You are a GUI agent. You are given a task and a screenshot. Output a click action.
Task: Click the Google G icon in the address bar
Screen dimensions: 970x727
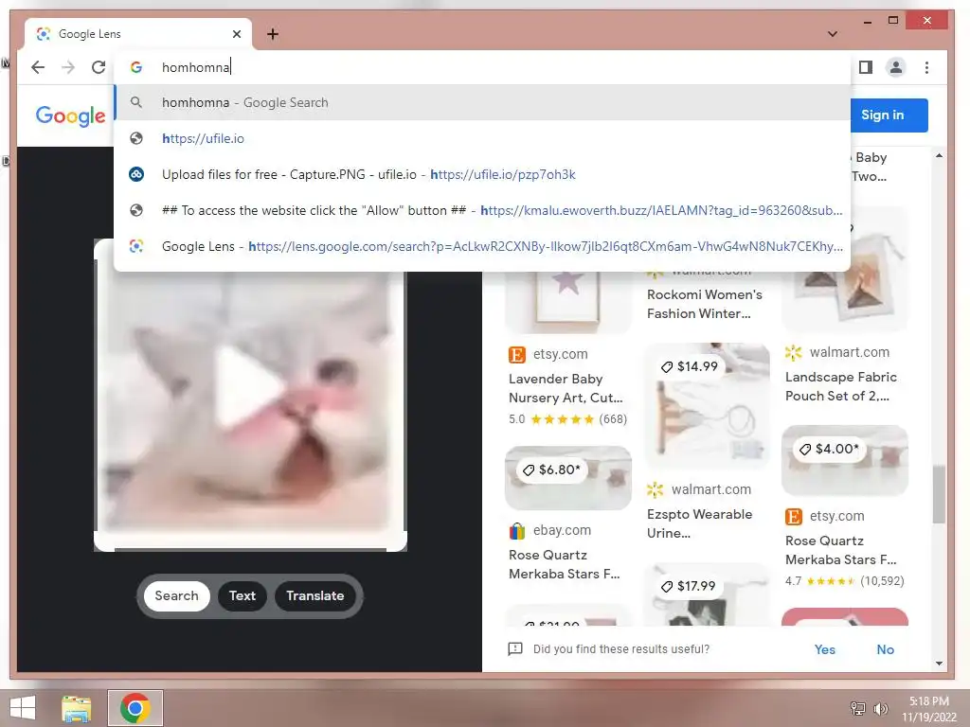136,67
